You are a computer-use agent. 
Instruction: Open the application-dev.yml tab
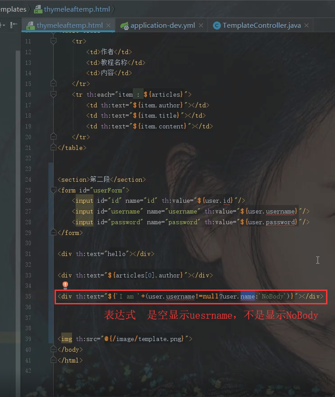tap(162, 26)
